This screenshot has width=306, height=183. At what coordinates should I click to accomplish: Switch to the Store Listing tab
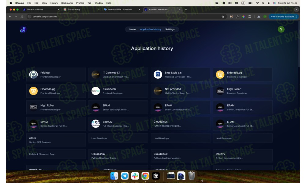coord(81,9)
